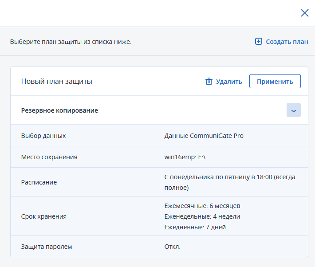Click the Резервное копирование section heading

tap(59, 110)
